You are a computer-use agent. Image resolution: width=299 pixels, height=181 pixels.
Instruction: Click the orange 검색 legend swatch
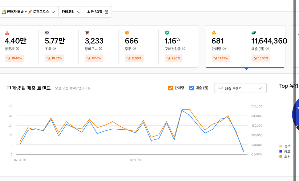[x=281, y=146]
